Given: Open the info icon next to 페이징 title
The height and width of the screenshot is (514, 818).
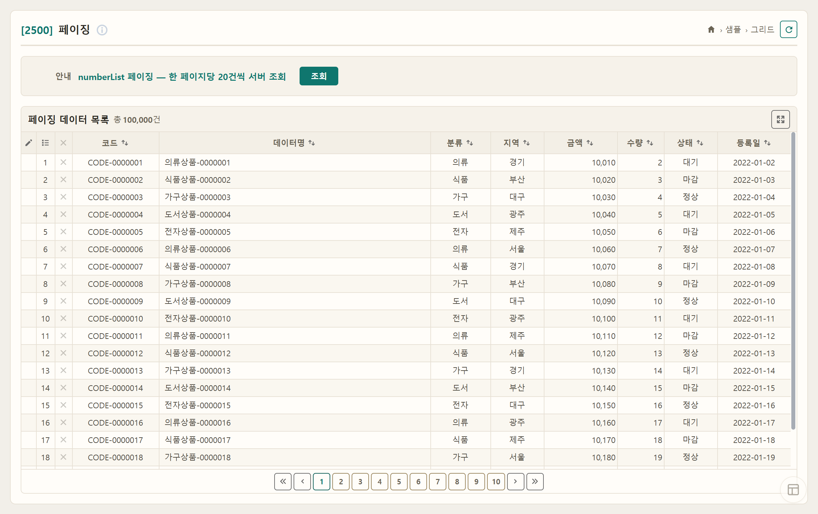Looking at the screenshot, I should point(102,30).
